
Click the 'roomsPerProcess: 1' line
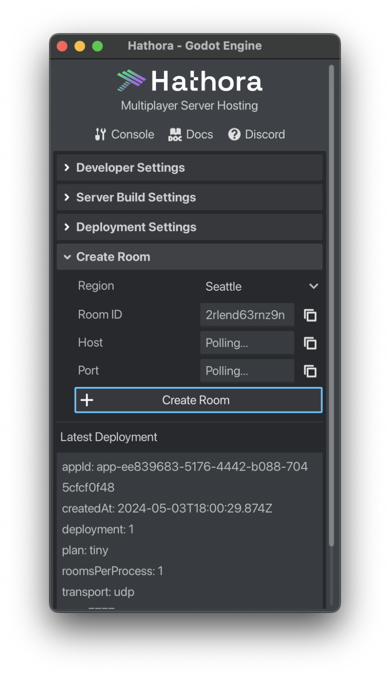[x=113, y=571]
